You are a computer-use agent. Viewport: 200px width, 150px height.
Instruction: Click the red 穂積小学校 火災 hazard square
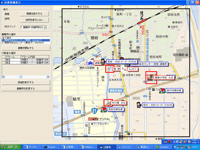click(151, 78)
